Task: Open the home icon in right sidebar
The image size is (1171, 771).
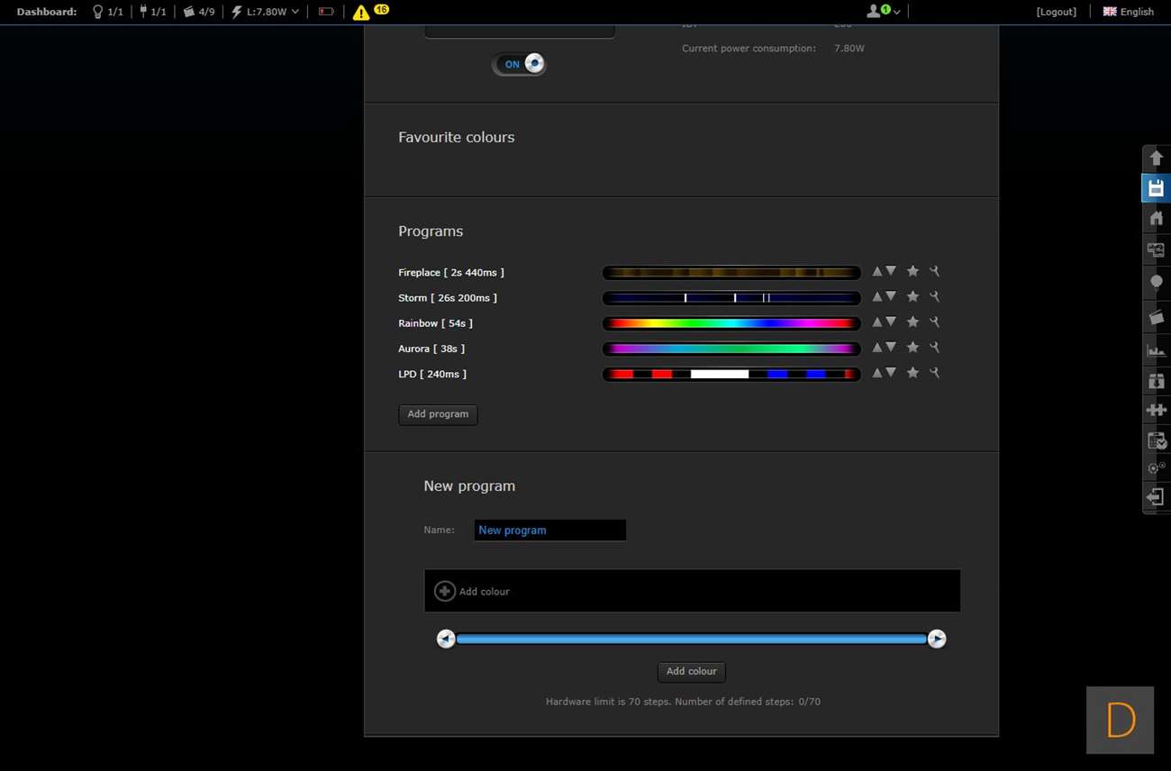Action: click(x=1156, y=219)
